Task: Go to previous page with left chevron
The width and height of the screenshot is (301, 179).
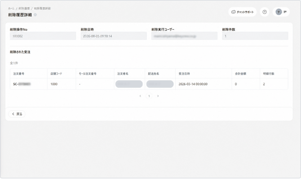Action: click(x=140, y=96)
